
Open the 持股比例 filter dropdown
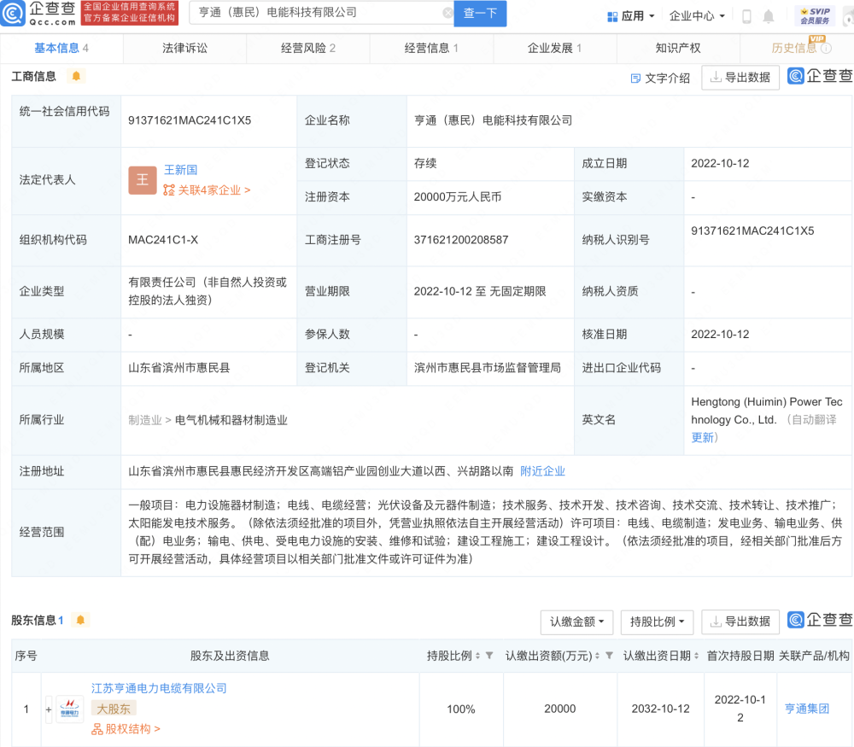point(657,622)
